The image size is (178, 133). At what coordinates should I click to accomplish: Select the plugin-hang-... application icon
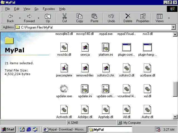click(x=147, y=47)
